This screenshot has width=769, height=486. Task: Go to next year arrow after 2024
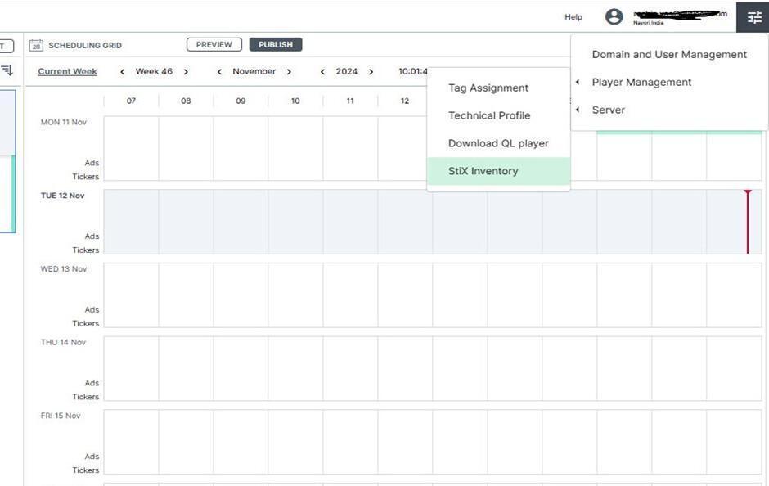click(x=371, y=72)
